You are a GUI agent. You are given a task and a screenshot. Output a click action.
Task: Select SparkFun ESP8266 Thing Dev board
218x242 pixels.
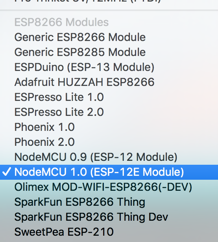coord(109,217)
